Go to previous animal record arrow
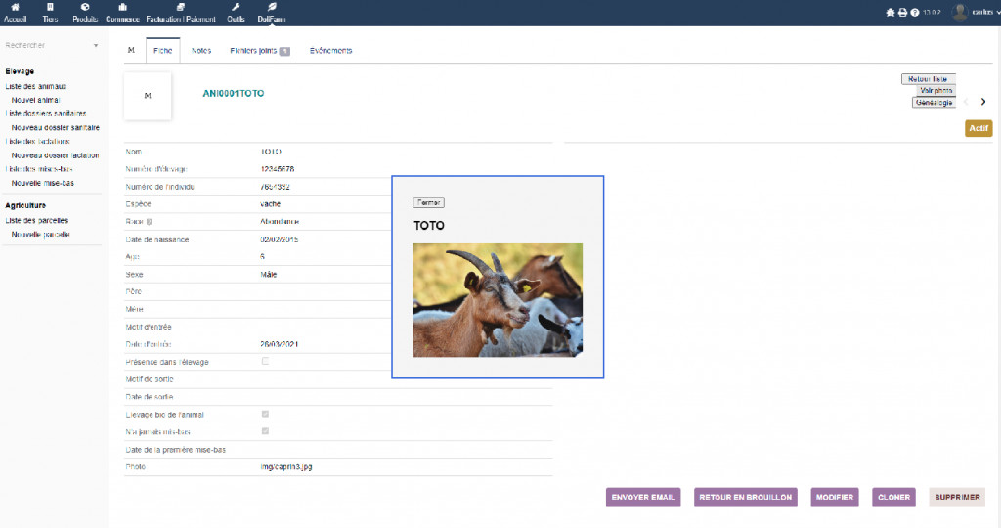This screenshot has height=528, width=1001. point(966,102)
